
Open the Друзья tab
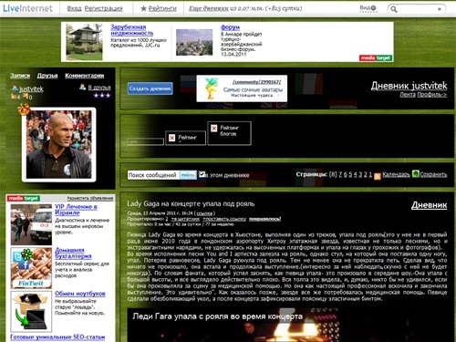point(47,76)
